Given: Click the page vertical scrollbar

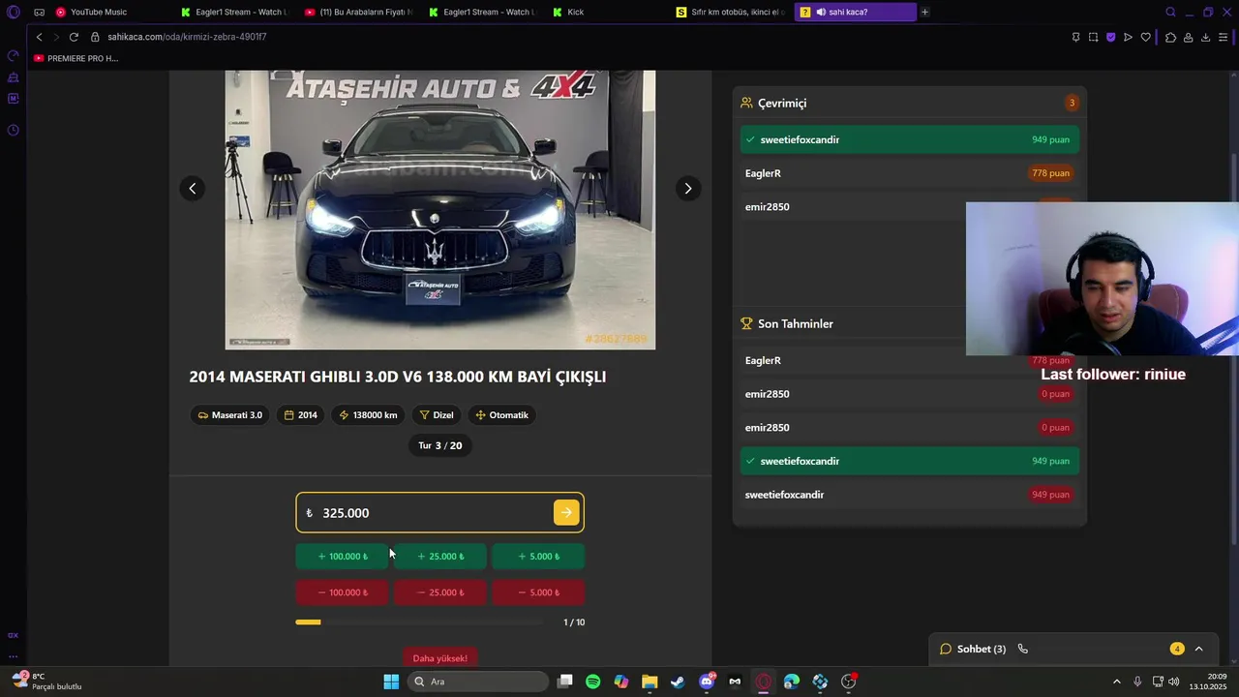Looking at the screenshot, I should [x=1233, y=348].
